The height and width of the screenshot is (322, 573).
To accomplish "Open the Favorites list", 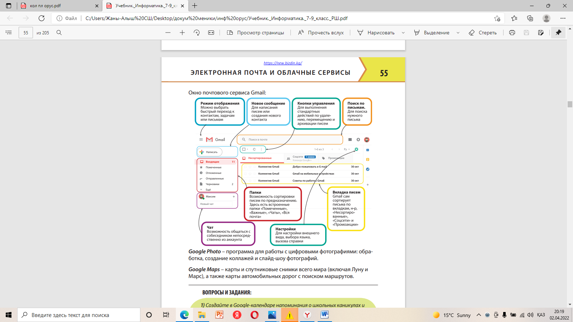I will click(514, 18).
